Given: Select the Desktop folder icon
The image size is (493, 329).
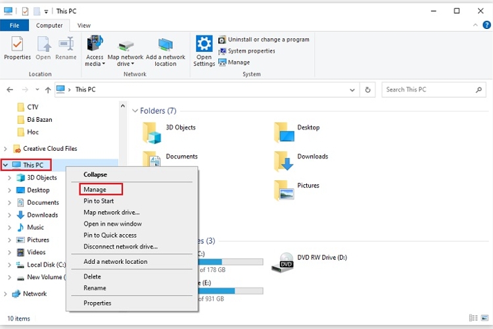Looking at the screenshot, I should pos(283,132).
